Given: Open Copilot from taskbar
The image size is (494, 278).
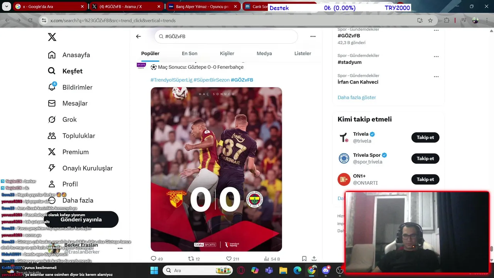Looking at the screenshot, I should pyautogui.click(x=255, y=270).
